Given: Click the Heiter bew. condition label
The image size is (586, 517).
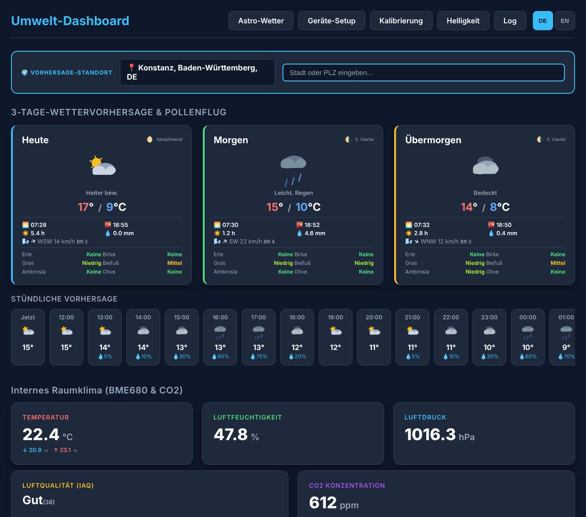Looking at the screenshot, I should click(102, 193).
